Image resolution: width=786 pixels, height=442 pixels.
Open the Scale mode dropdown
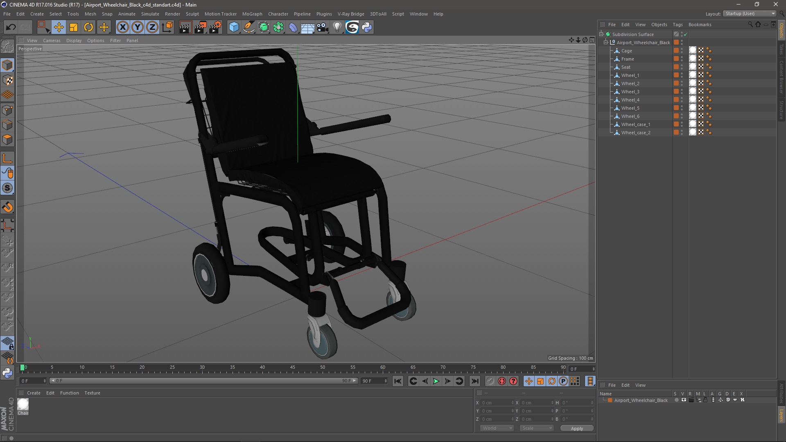point(537,428)
